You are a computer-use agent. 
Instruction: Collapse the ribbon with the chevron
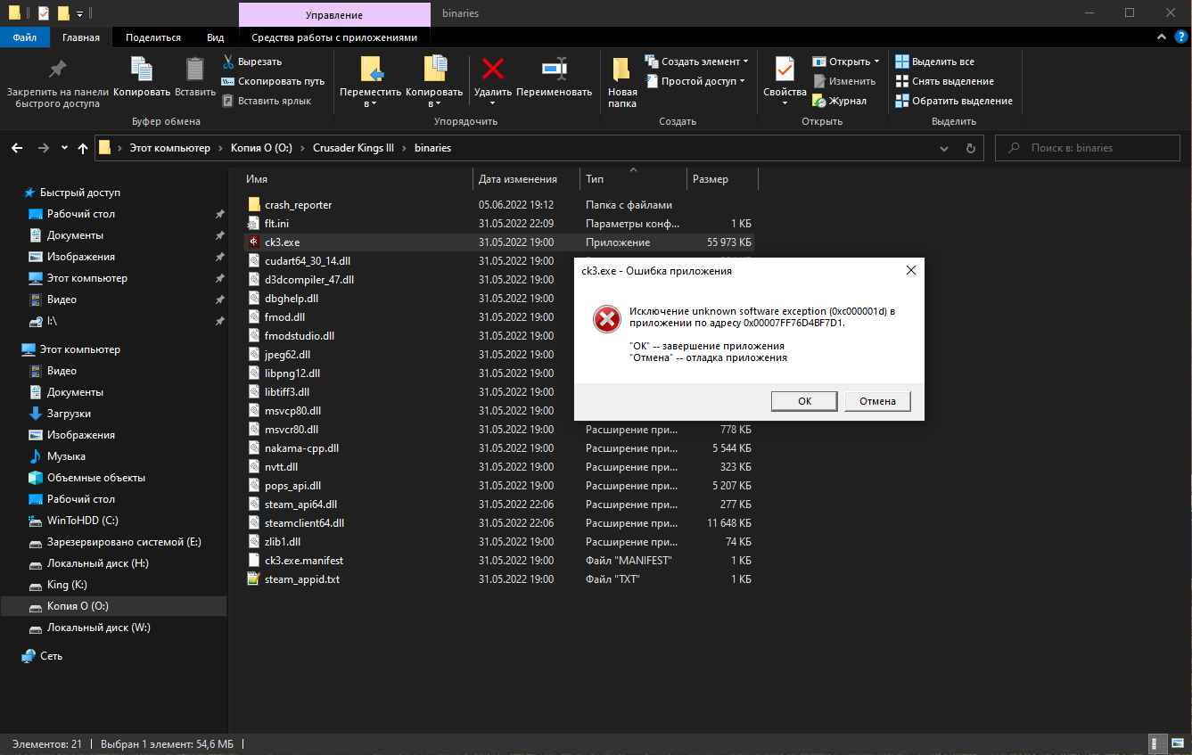coord(1162,37)
